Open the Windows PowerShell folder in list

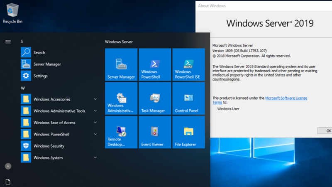pyautogui.click(x=59, y=134)
